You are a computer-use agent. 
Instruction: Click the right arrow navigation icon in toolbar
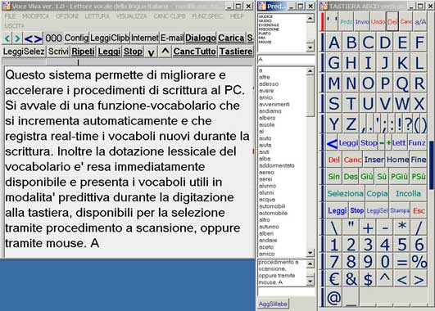pyautogui.click(x=17, y=38)
